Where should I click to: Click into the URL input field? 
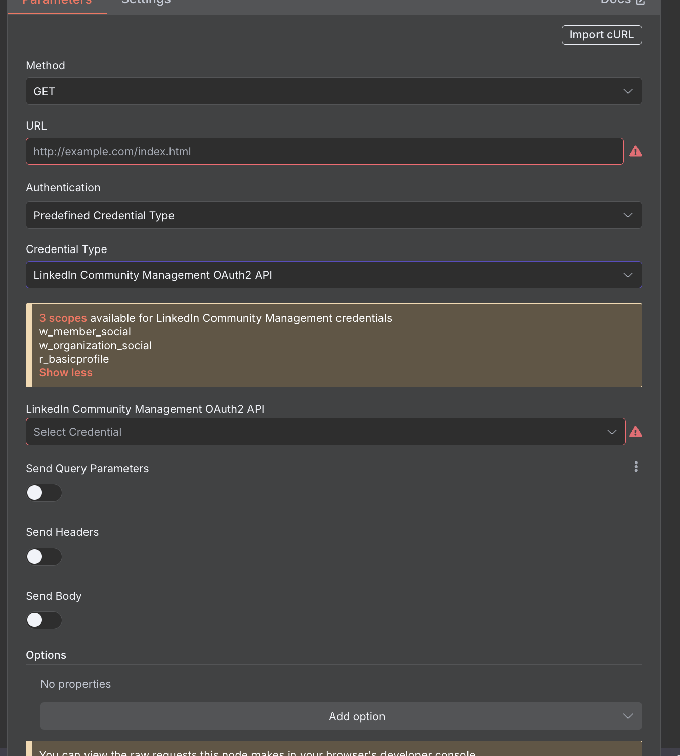tap(325, 151)
